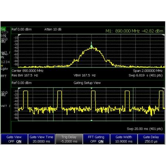Click the M1 890.000 MHz marker readout

pos(134,31)
